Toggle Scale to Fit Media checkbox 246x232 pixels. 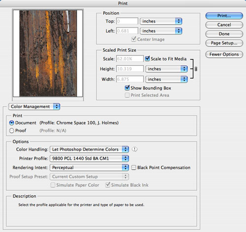(148, 58)
